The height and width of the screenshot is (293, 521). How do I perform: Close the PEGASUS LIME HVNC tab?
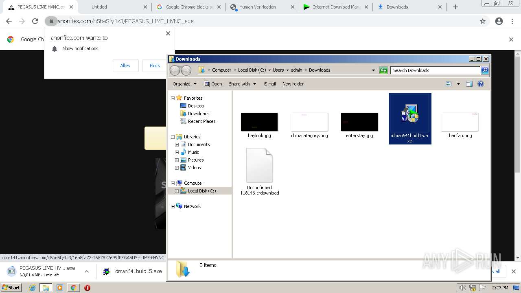[x=71, y=7]
